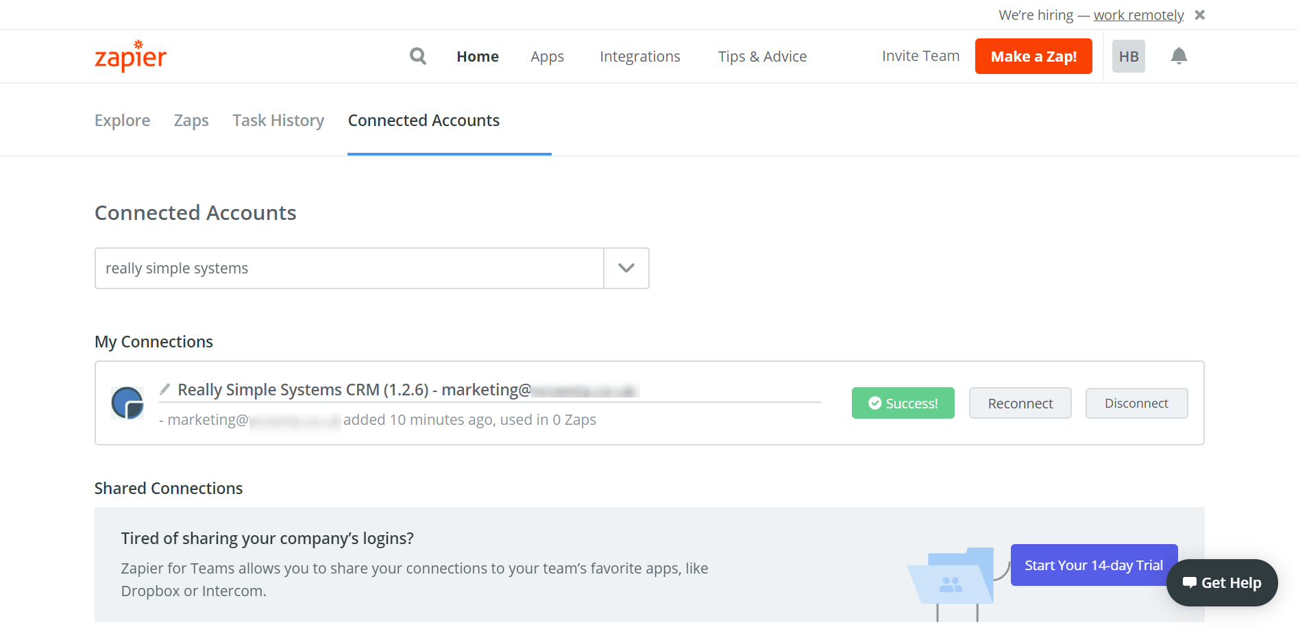Follow the 'work remotely' hiring link
This screenshot has height=627, width=1298.
pyautogui.click(x=1139, y=14)
